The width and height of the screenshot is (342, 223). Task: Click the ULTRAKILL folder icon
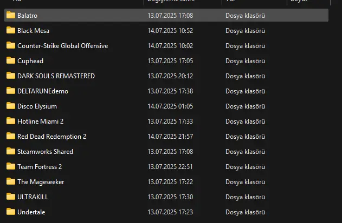(11, 197)
